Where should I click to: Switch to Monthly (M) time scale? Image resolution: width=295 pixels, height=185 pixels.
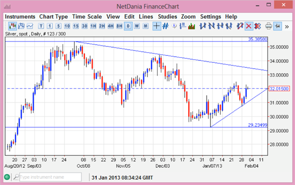tap(145, 26)
